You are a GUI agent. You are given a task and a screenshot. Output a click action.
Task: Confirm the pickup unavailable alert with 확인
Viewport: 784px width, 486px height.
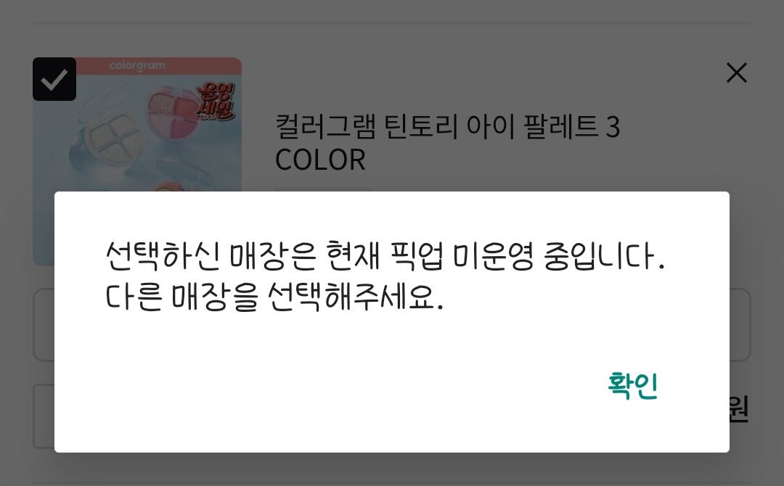pyautogui.click(x=632, y=385)
